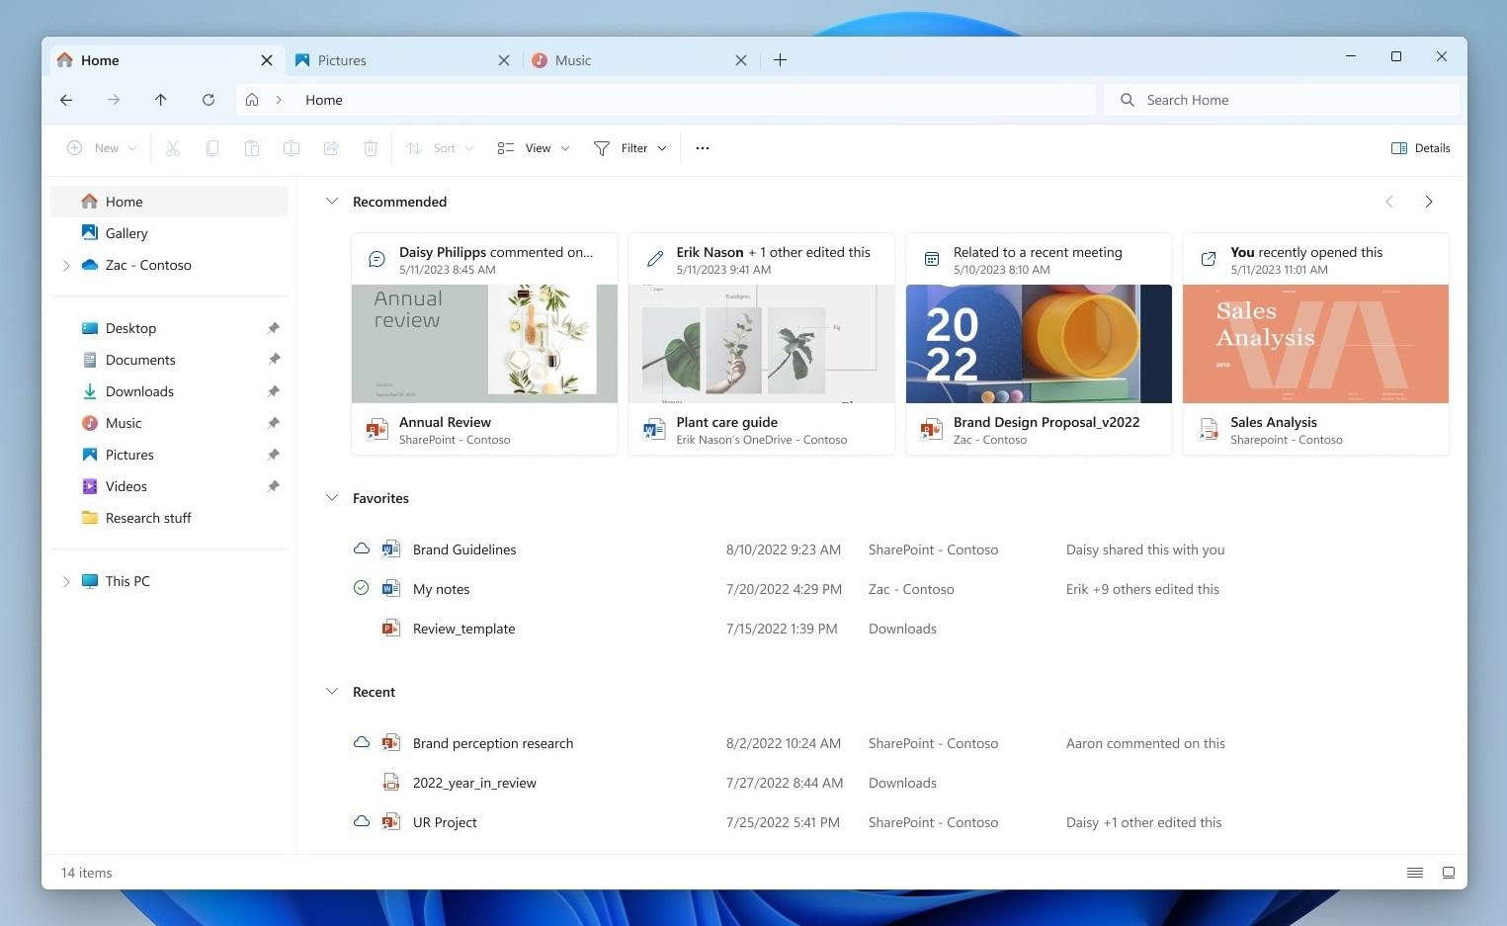The image size is (1507, 926).
Task: Open the Sort dropdown
Action: (440, 147)
